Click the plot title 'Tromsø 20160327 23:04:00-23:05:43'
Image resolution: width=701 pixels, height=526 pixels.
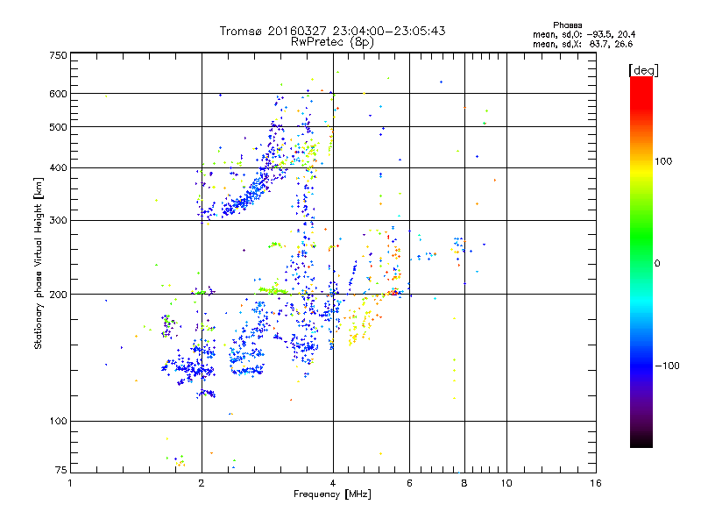[332, 31]
